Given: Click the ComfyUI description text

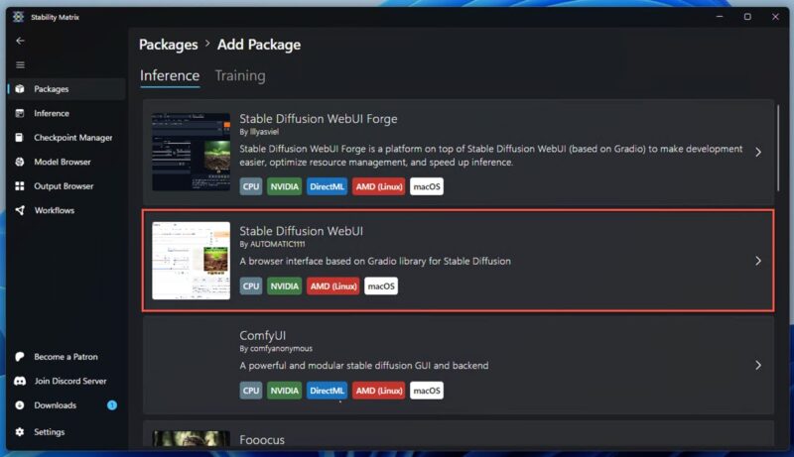Looking at the screenshot, I should [364, 366].
